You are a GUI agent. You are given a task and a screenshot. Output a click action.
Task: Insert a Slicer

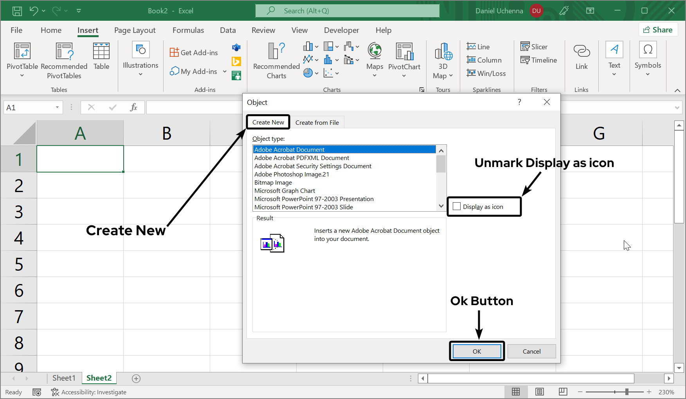(x=534, y=47)
